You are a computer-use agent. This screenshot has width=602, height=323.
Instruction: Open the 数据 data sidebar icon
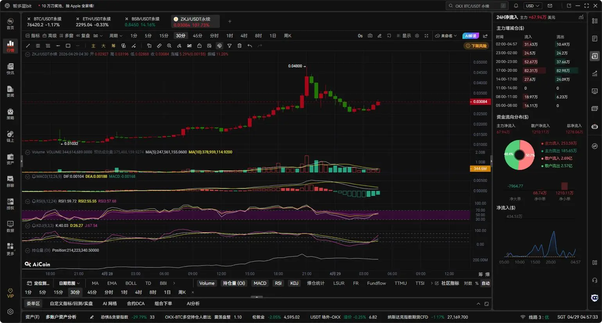pyautogui.click(x=11, y=226)
